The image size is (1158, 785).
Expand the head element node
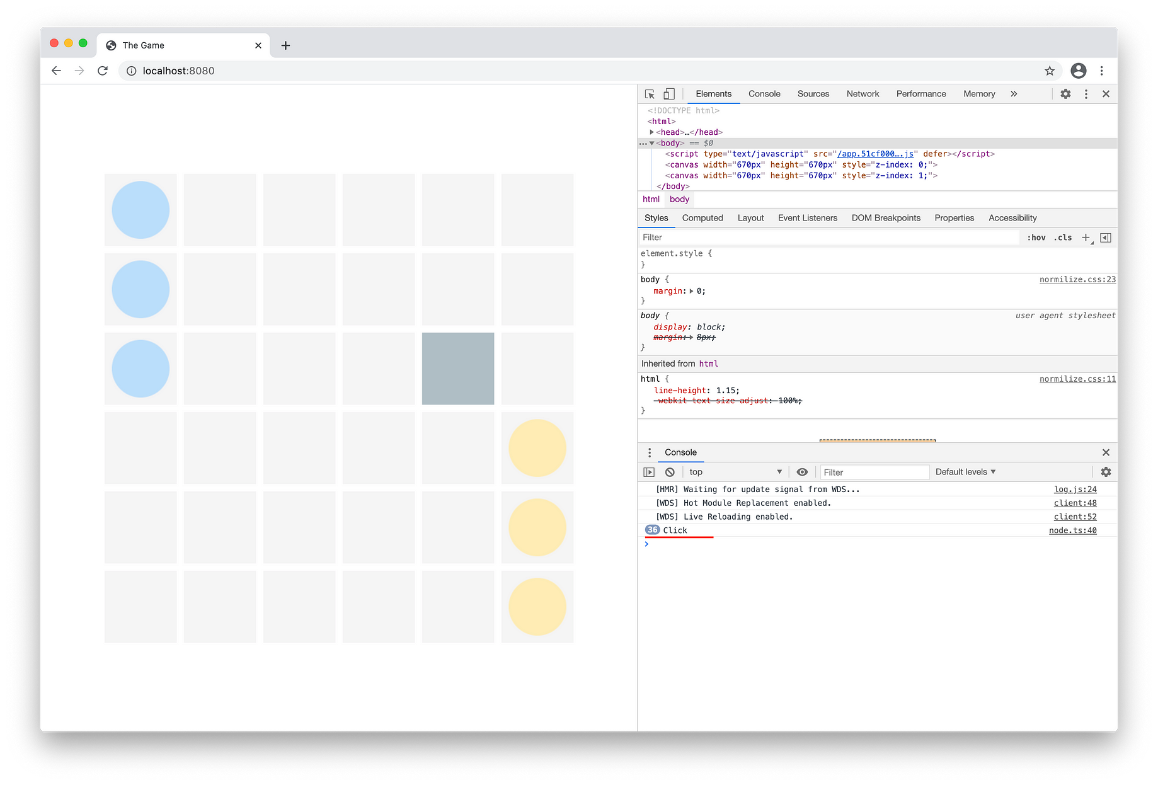pyautogui.click(x=651, y=132)
